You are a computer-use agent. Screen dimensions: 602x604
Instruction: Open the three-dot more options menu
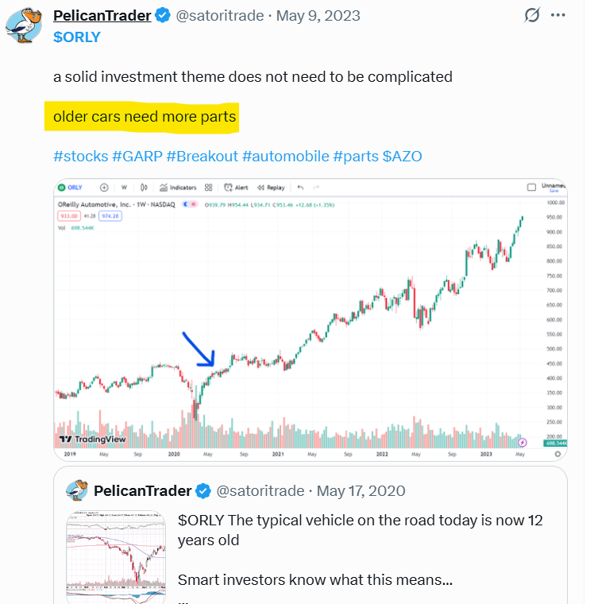559,16
